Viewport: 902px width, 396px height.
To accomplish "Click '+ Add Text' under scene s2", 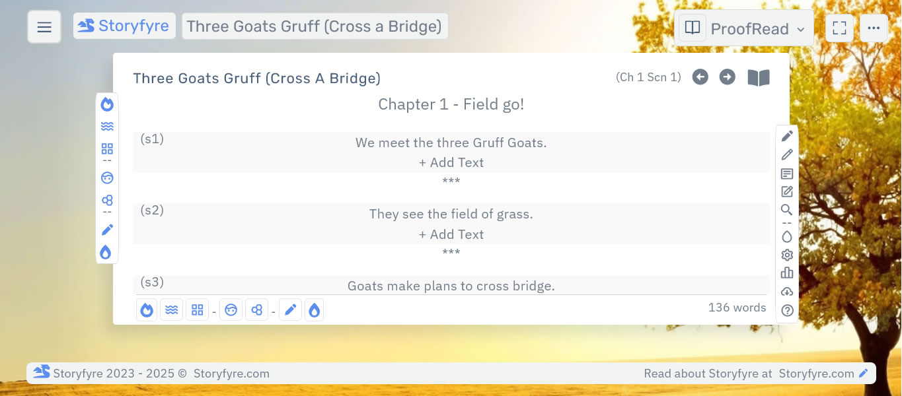I will [451, 234].
